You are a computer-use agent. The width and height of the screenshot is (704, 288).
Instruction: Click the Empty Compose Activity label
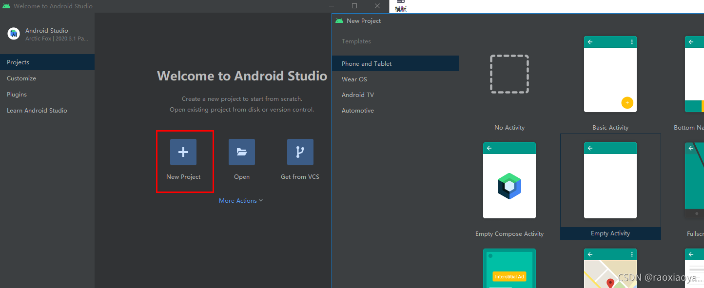(509, 233)
